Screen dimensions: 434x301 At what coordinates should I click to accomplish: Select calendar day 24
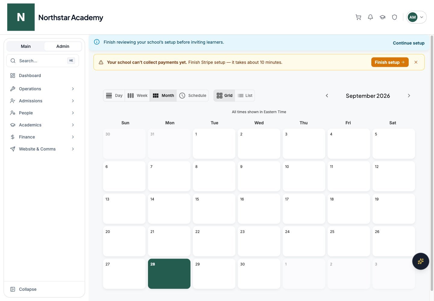[304, 241]
